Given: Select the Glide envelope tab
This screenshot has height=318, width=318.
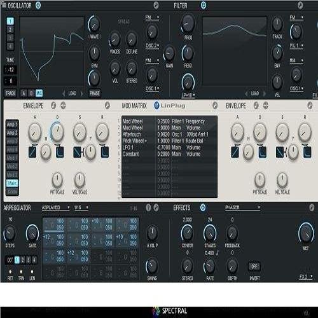Looking at the screenshot, I should [x=12, y=192].
